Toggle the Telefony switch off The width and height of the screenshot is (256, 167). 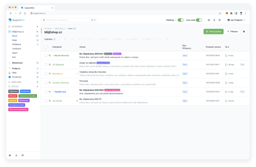point(181,20)
